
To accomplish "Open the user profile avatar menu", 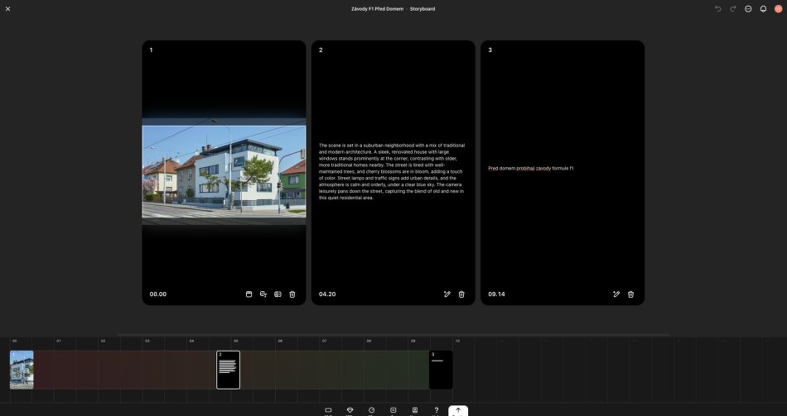I will pos(778,9).
